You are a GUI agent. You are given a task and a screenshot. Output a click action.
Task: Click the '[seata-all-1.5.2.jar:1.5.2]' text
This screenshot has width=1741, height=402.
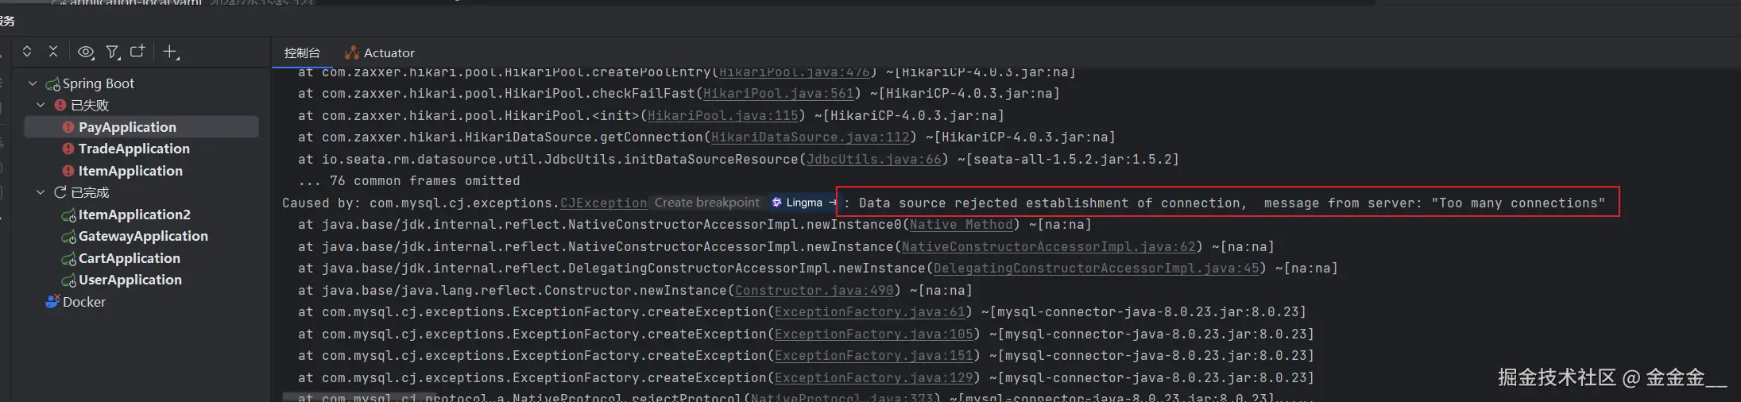[1073, 159]
